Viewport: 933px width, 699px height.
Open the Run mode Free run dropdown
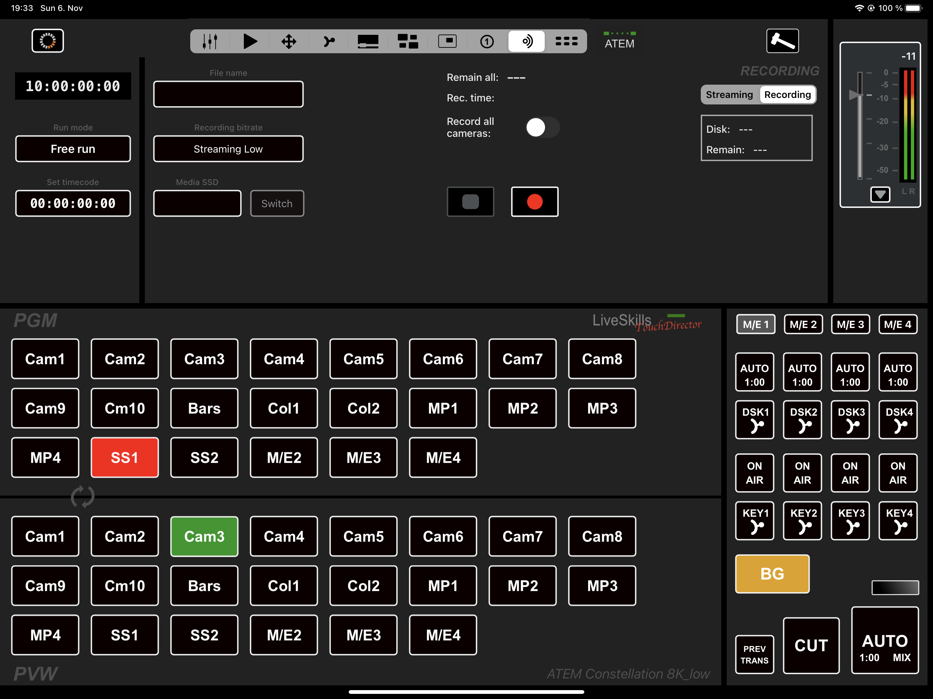[73, 149]
